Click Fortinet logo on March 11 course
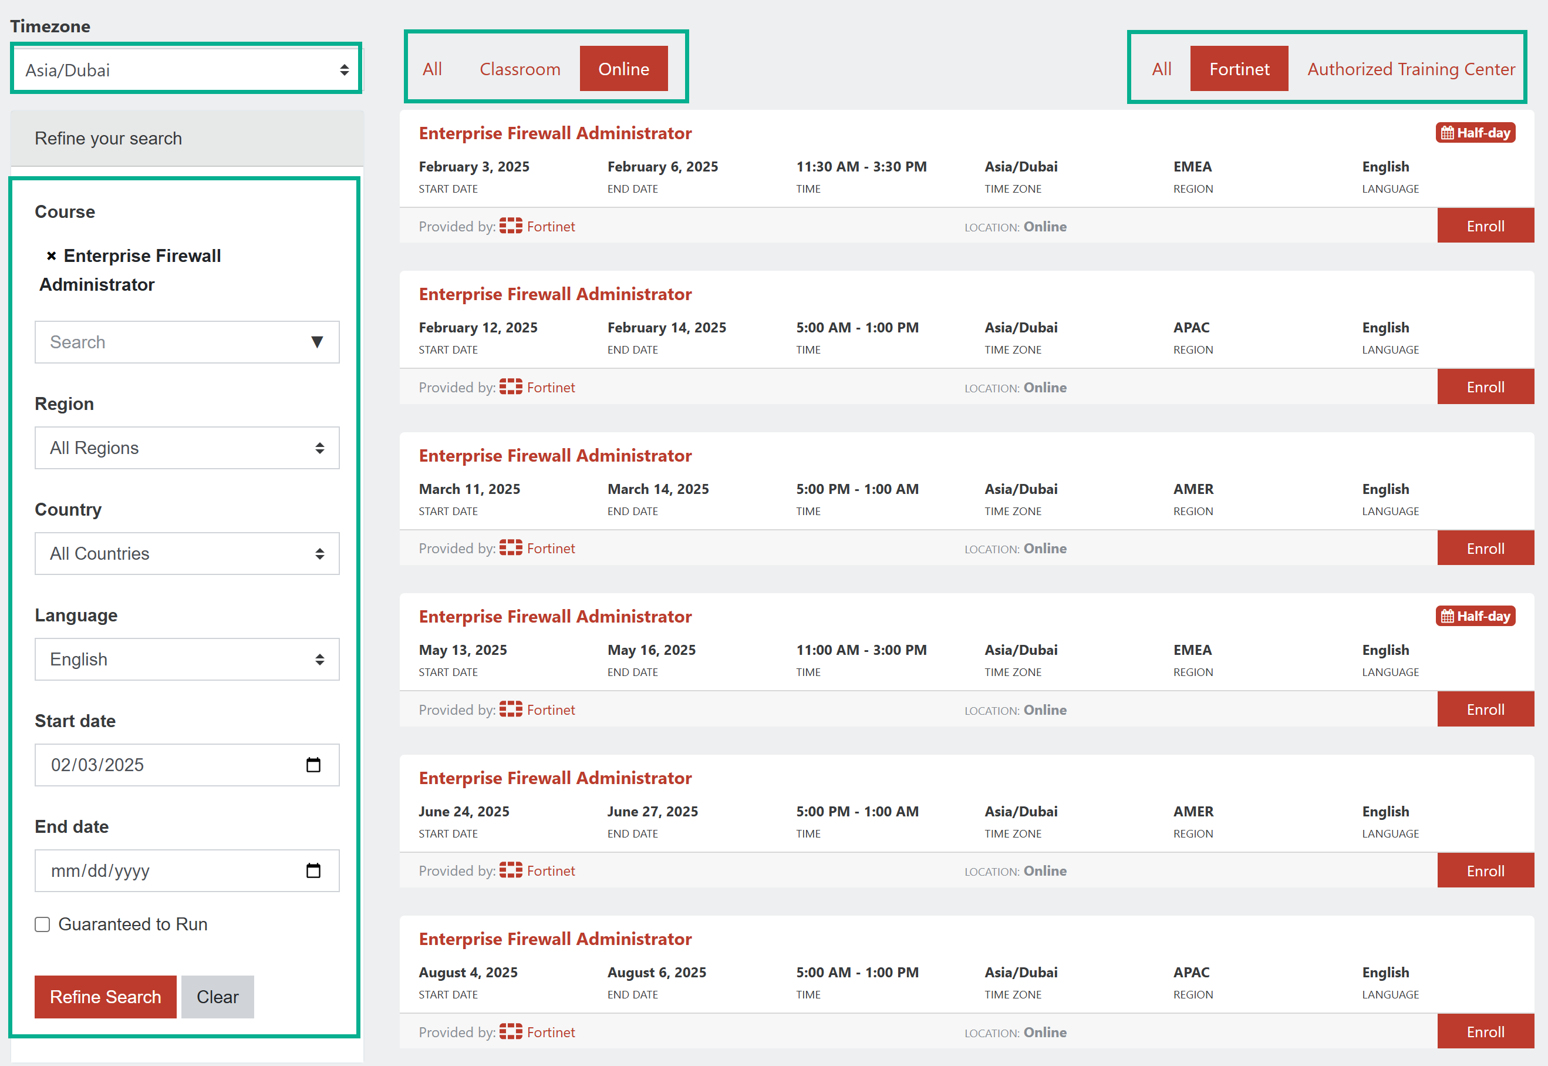The width and height of the screenshot is (1548, 1066). (511, 549)
